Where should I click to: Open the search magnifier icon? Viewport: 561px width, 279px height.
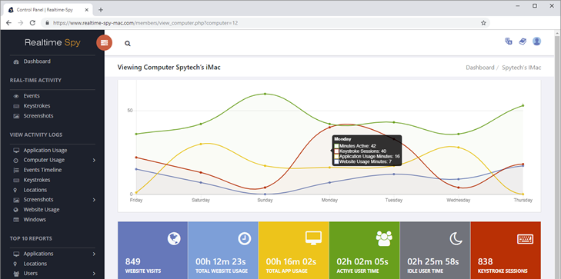(x=128, y=44)
